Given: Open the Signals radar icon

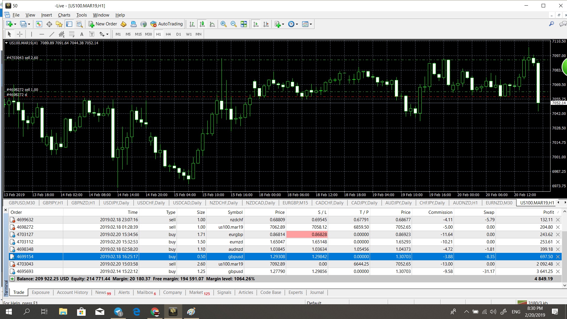Looking at the screenshot, I should tap(144, 24).
